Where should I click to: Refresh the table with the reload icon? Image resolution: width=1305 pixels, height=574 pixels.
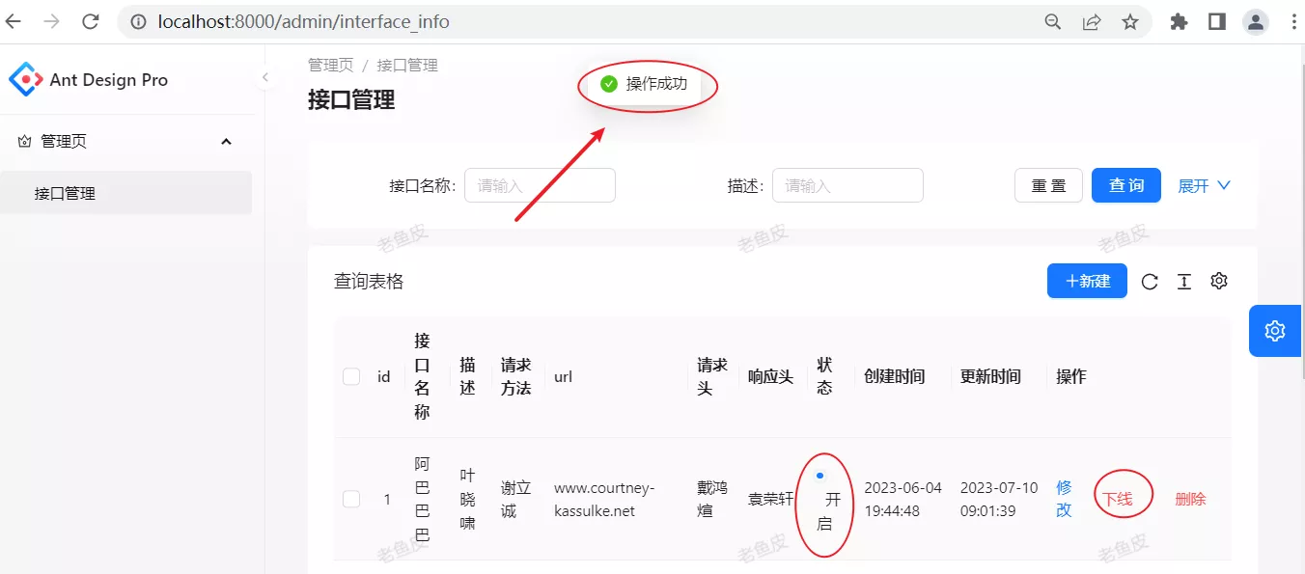click(1150, 282)
